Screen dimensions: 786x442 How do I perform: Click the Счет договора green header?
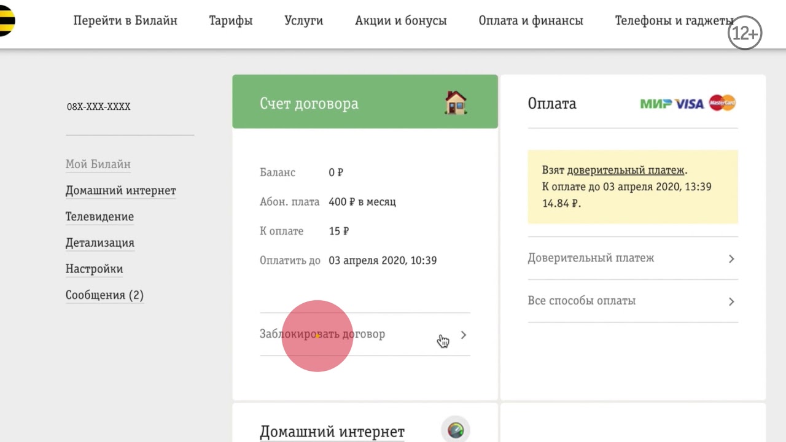(x=365, y=102)
